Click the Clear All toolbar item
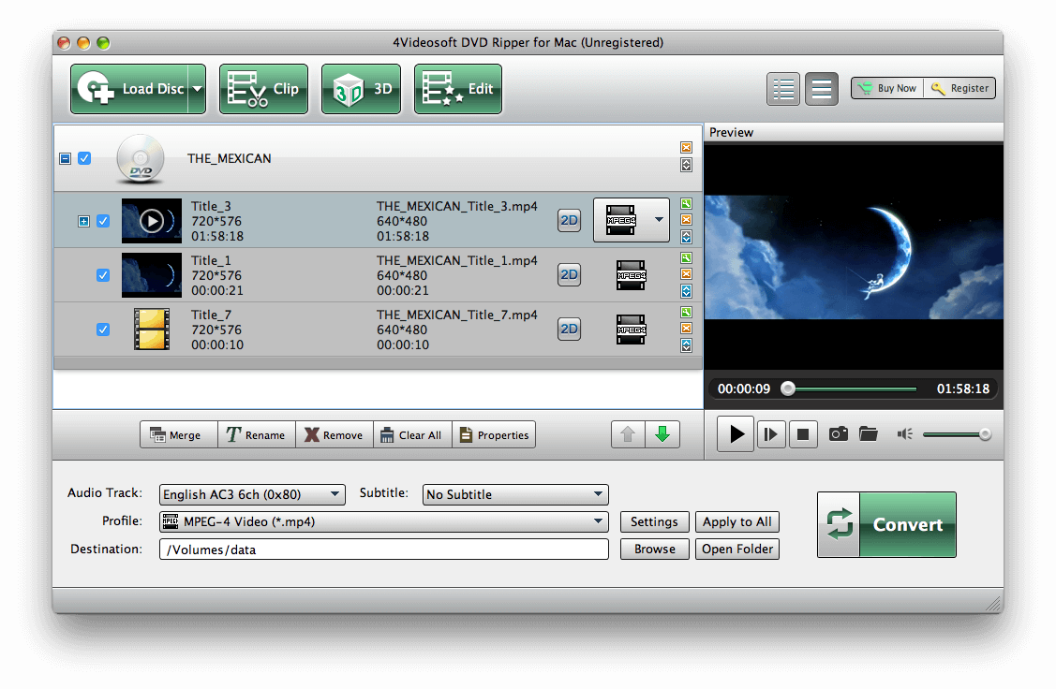The height and width of the screenshot is (689, 1056). pyautogui.click(x=412, y=434)
